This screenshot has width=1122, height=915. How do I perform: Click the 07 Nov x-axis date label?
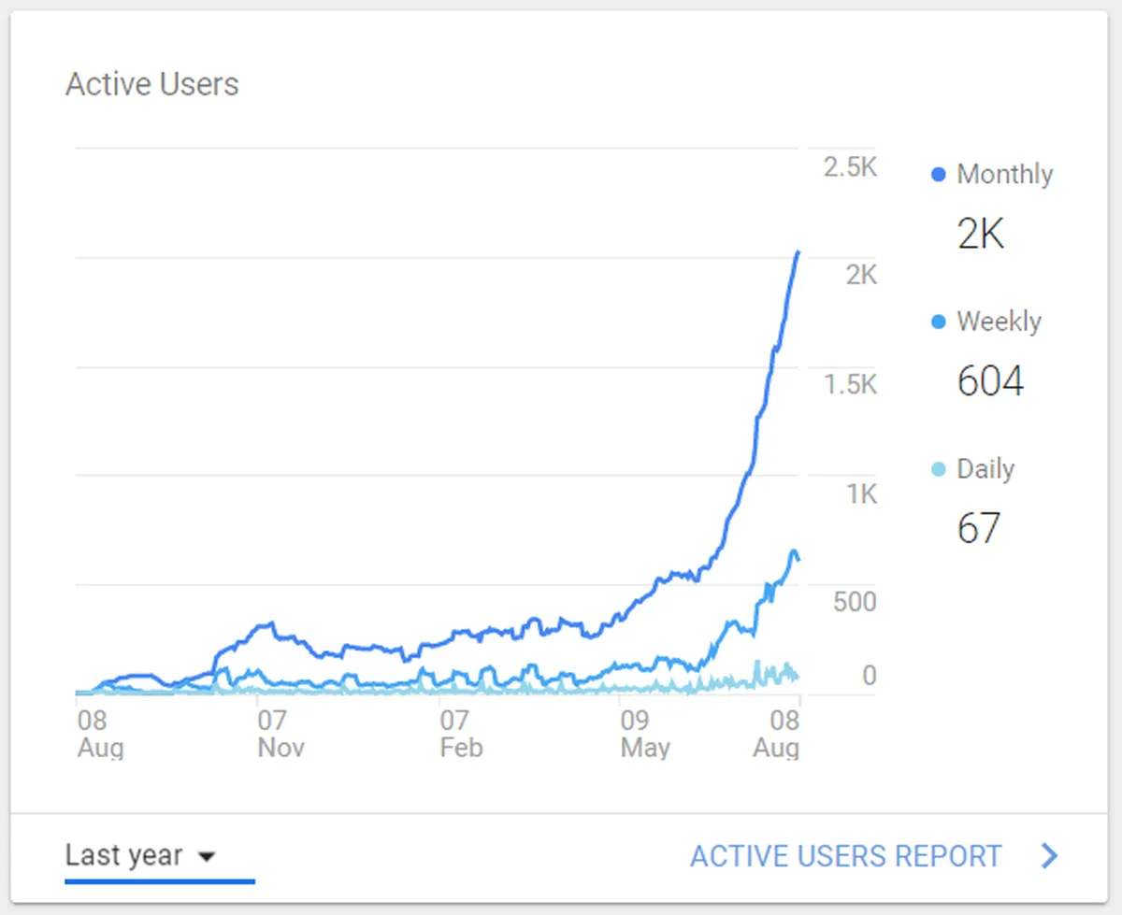[x=280, y=735]
